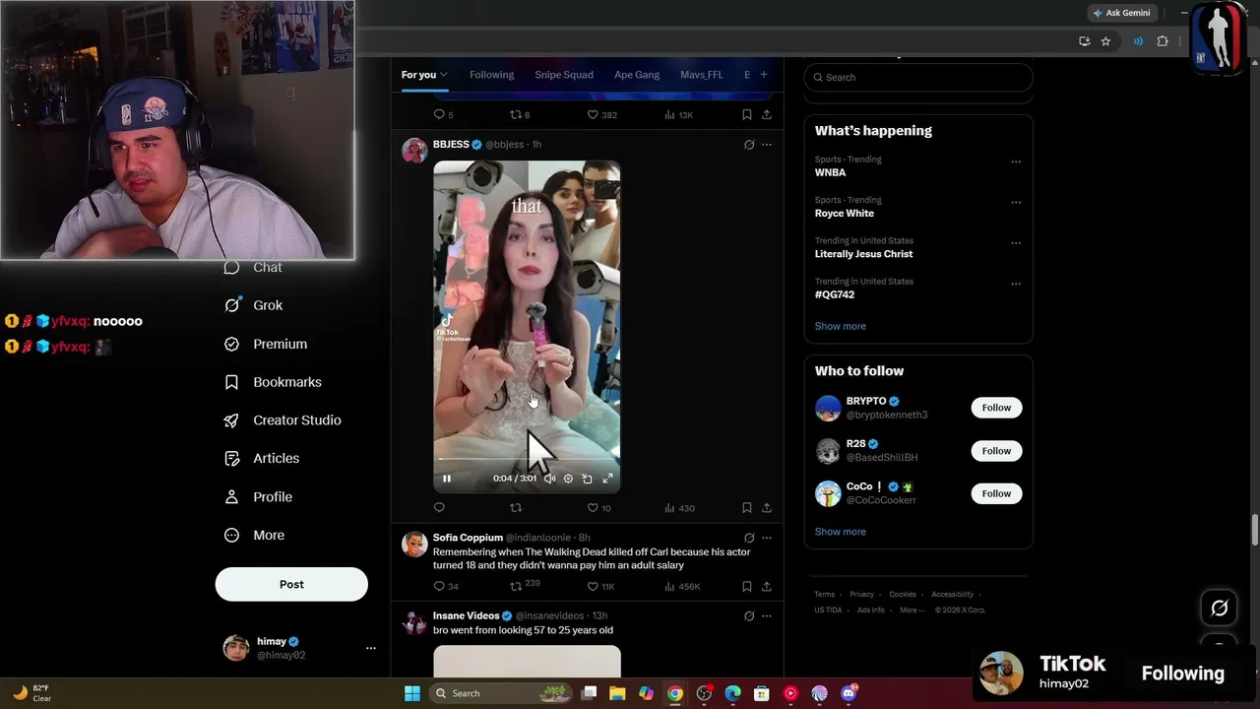Repost the Sofia Coppium post

click(x=525, y=586)
